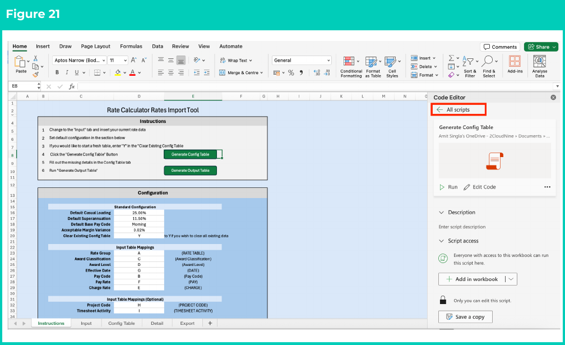The image size is (565, 345).
Task: Open Add-ins
Action: tap(515, 65)
